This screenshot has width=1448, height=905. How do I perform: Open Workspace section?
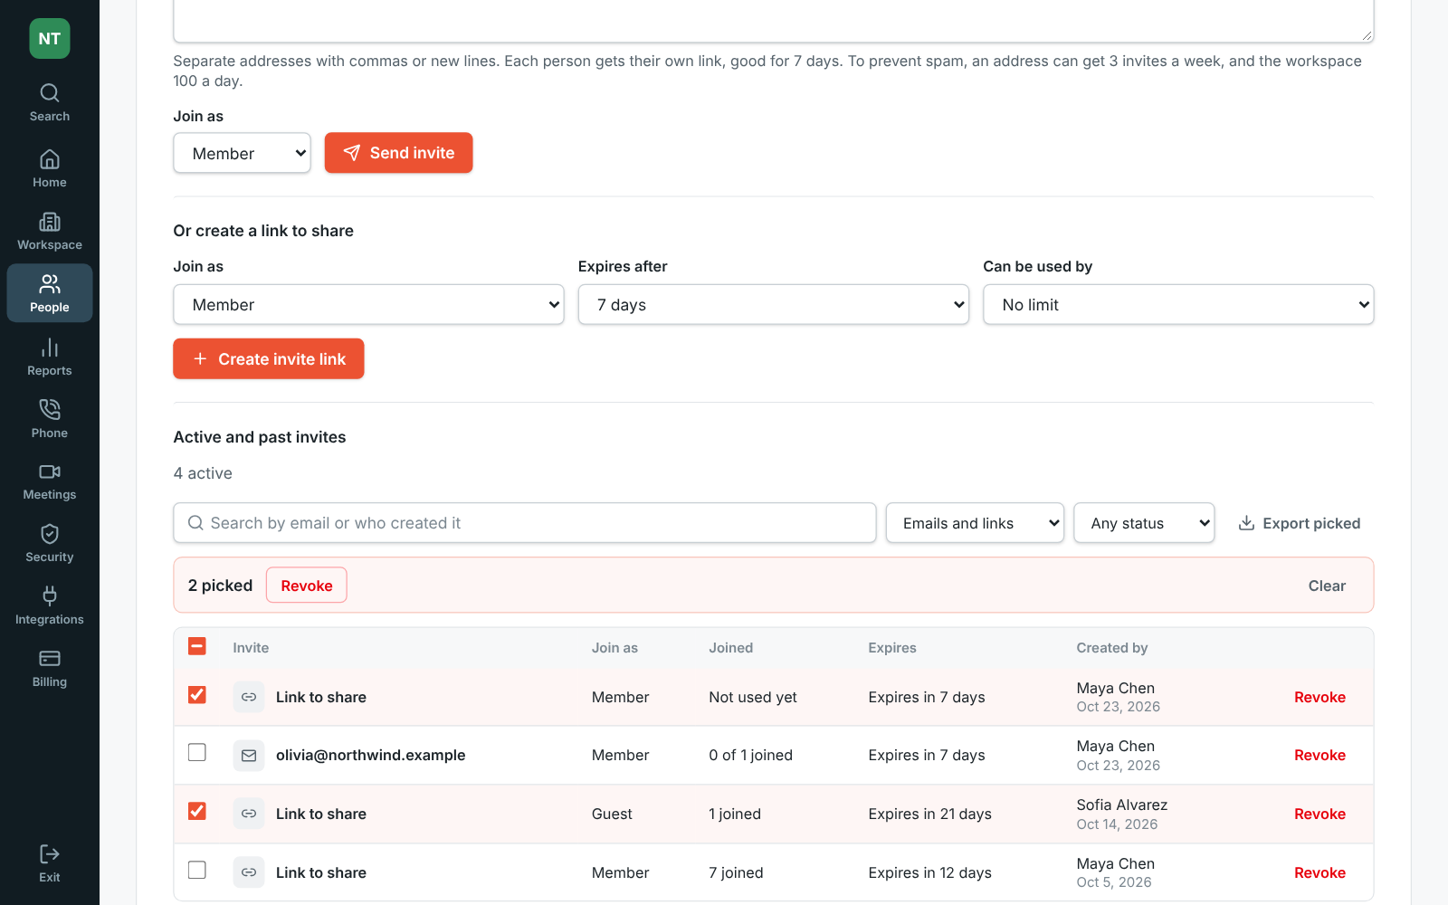(x=50, y=231)
